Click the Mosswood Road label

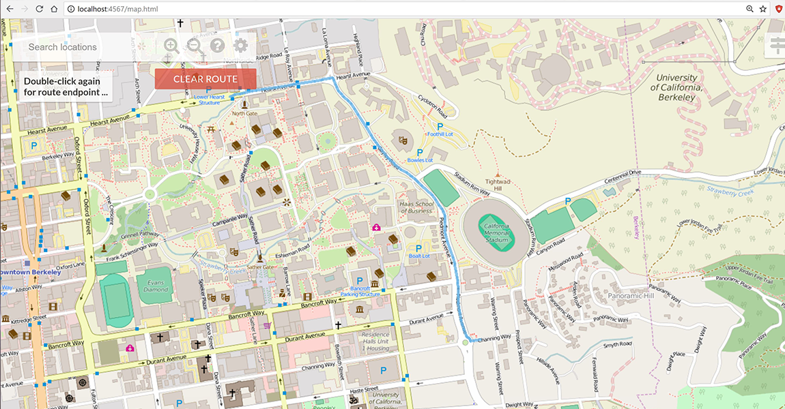(x=566, y=262)
